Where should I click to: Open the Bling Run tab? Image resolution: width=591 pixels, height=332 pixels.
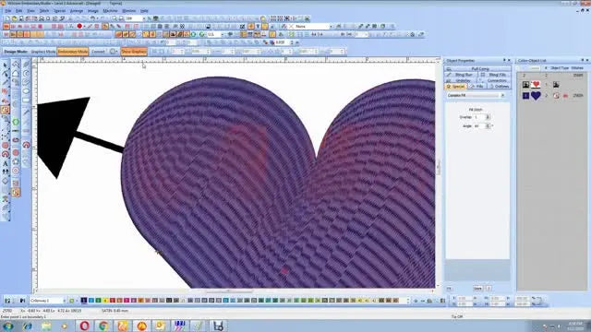[462, 75]
